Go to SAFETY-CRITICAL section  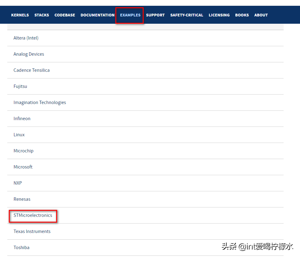point(186,15)
